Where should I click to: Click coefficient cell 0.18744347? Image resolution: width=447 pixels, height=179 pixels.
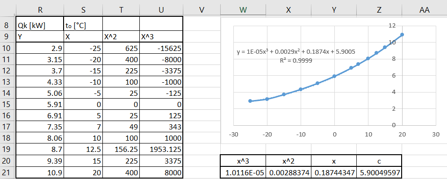click(333, 172)
